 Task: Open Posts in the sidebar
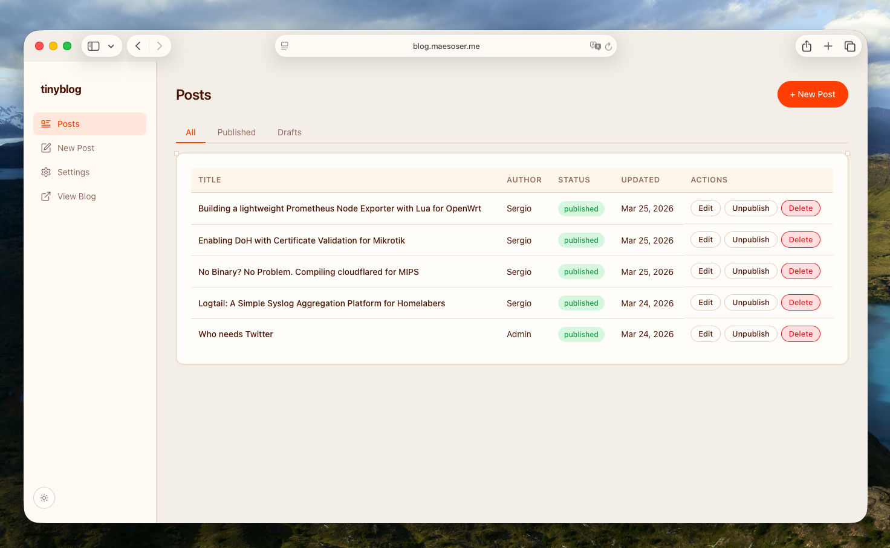[x=89, y=124]
